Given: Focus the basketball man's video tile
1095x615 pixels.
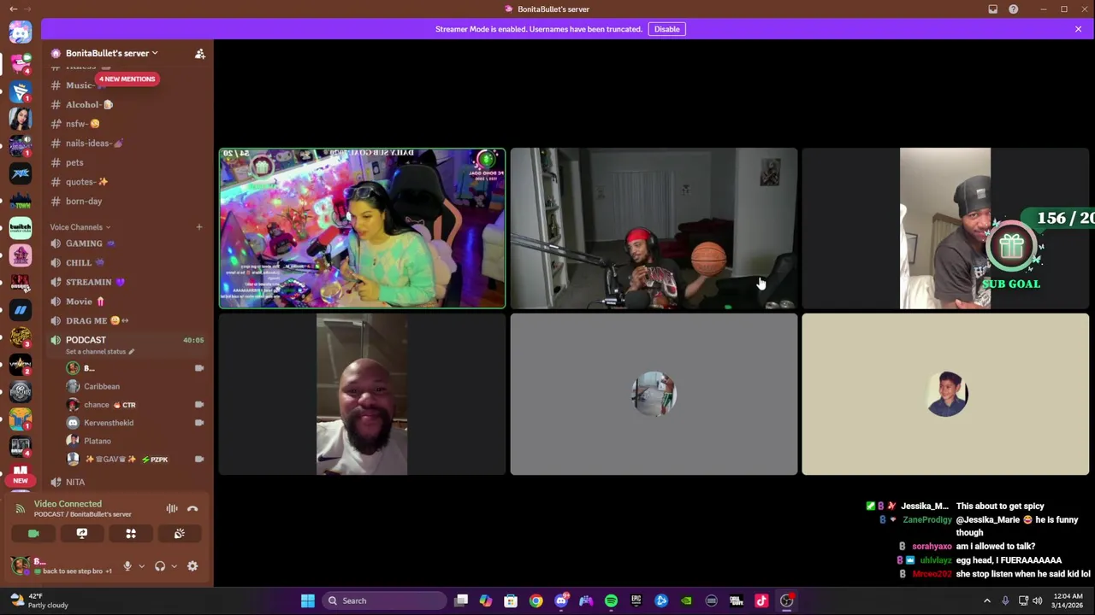Looking at the screenshot, I should [x=654, y=228].
